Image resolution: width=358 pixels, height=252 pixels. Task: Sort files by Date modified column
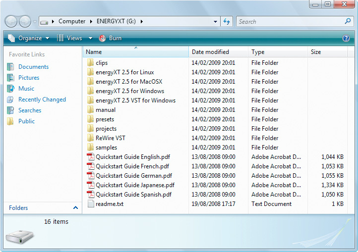[x=210, y=52]
